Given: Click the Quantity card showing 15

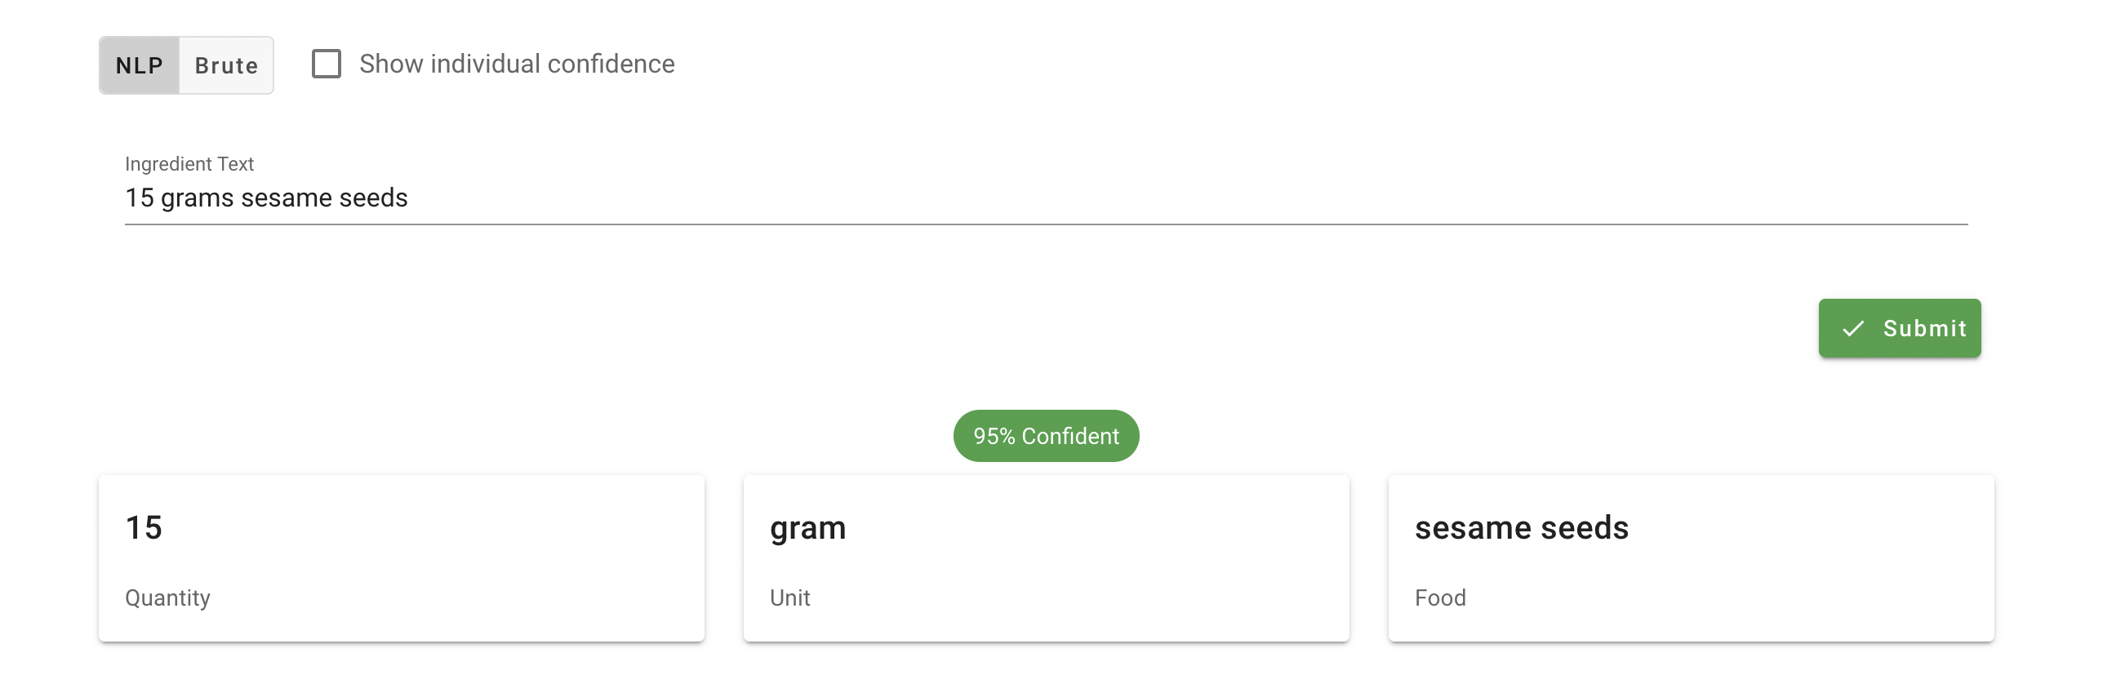Looking at the screenshot, I should pyautogui.click(x=401, y=557).
